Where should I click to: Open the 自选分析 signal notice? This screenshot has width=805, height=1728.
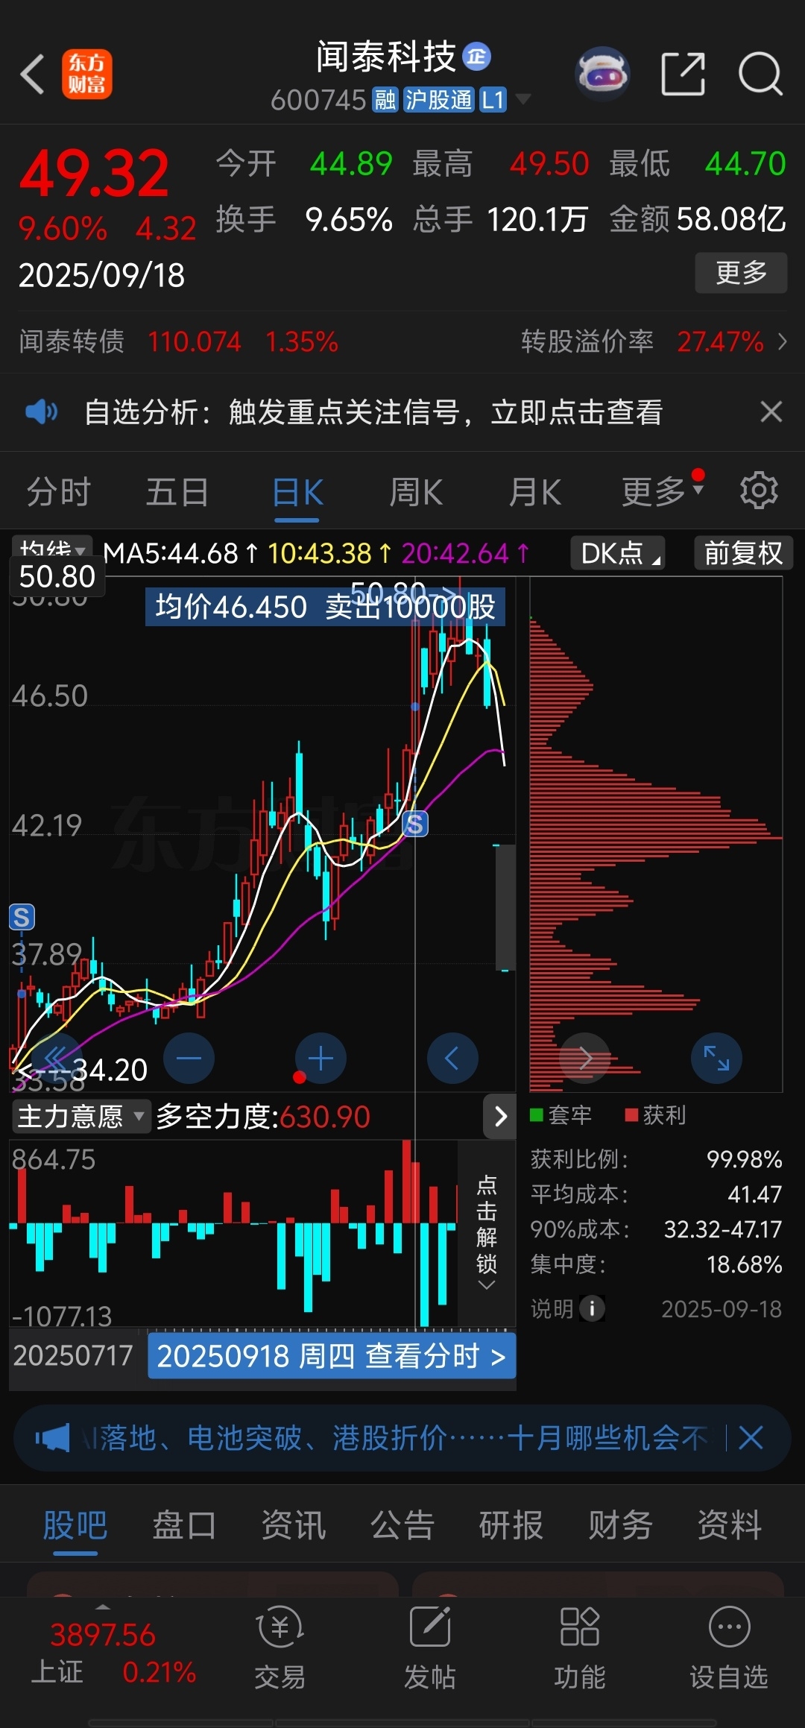point(373,411)
